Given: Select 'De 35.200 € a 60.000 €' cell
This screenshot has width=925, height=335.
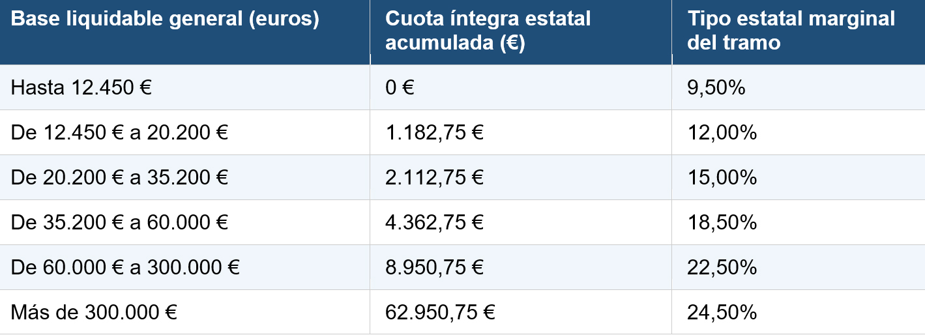Looking at the screenshot, I should [119, 222].
